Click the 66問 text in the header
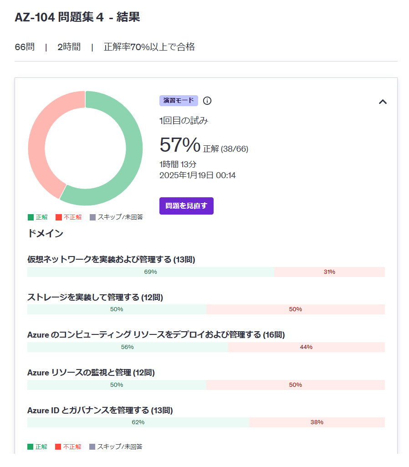The image size is (409, 467). point(25,47)
